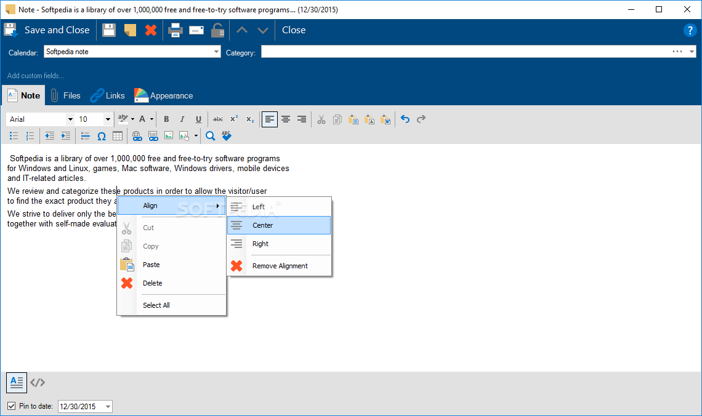Switch to the Appearance tab
The height and width of the screenshot is (416, 702).
[163, 95]
